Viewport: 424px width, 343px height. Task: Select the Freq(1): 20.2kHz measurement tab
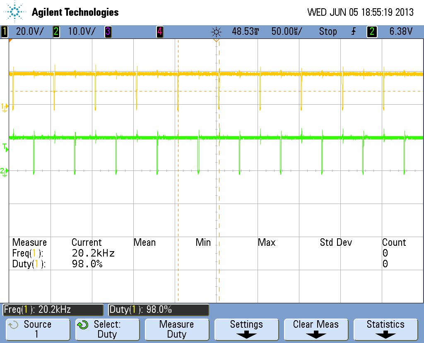coord(53,309)
